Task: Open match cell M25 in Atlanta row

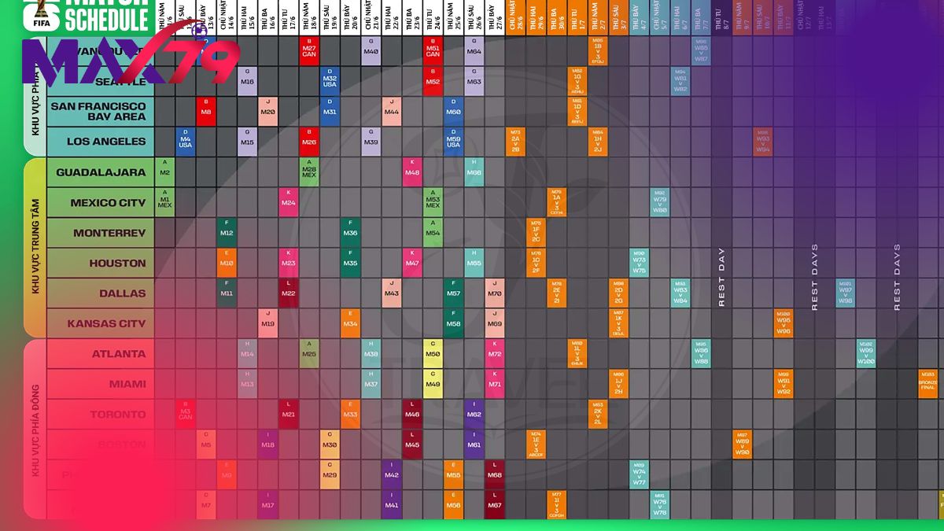Action: pyautogui.click(x=309, y=354)
